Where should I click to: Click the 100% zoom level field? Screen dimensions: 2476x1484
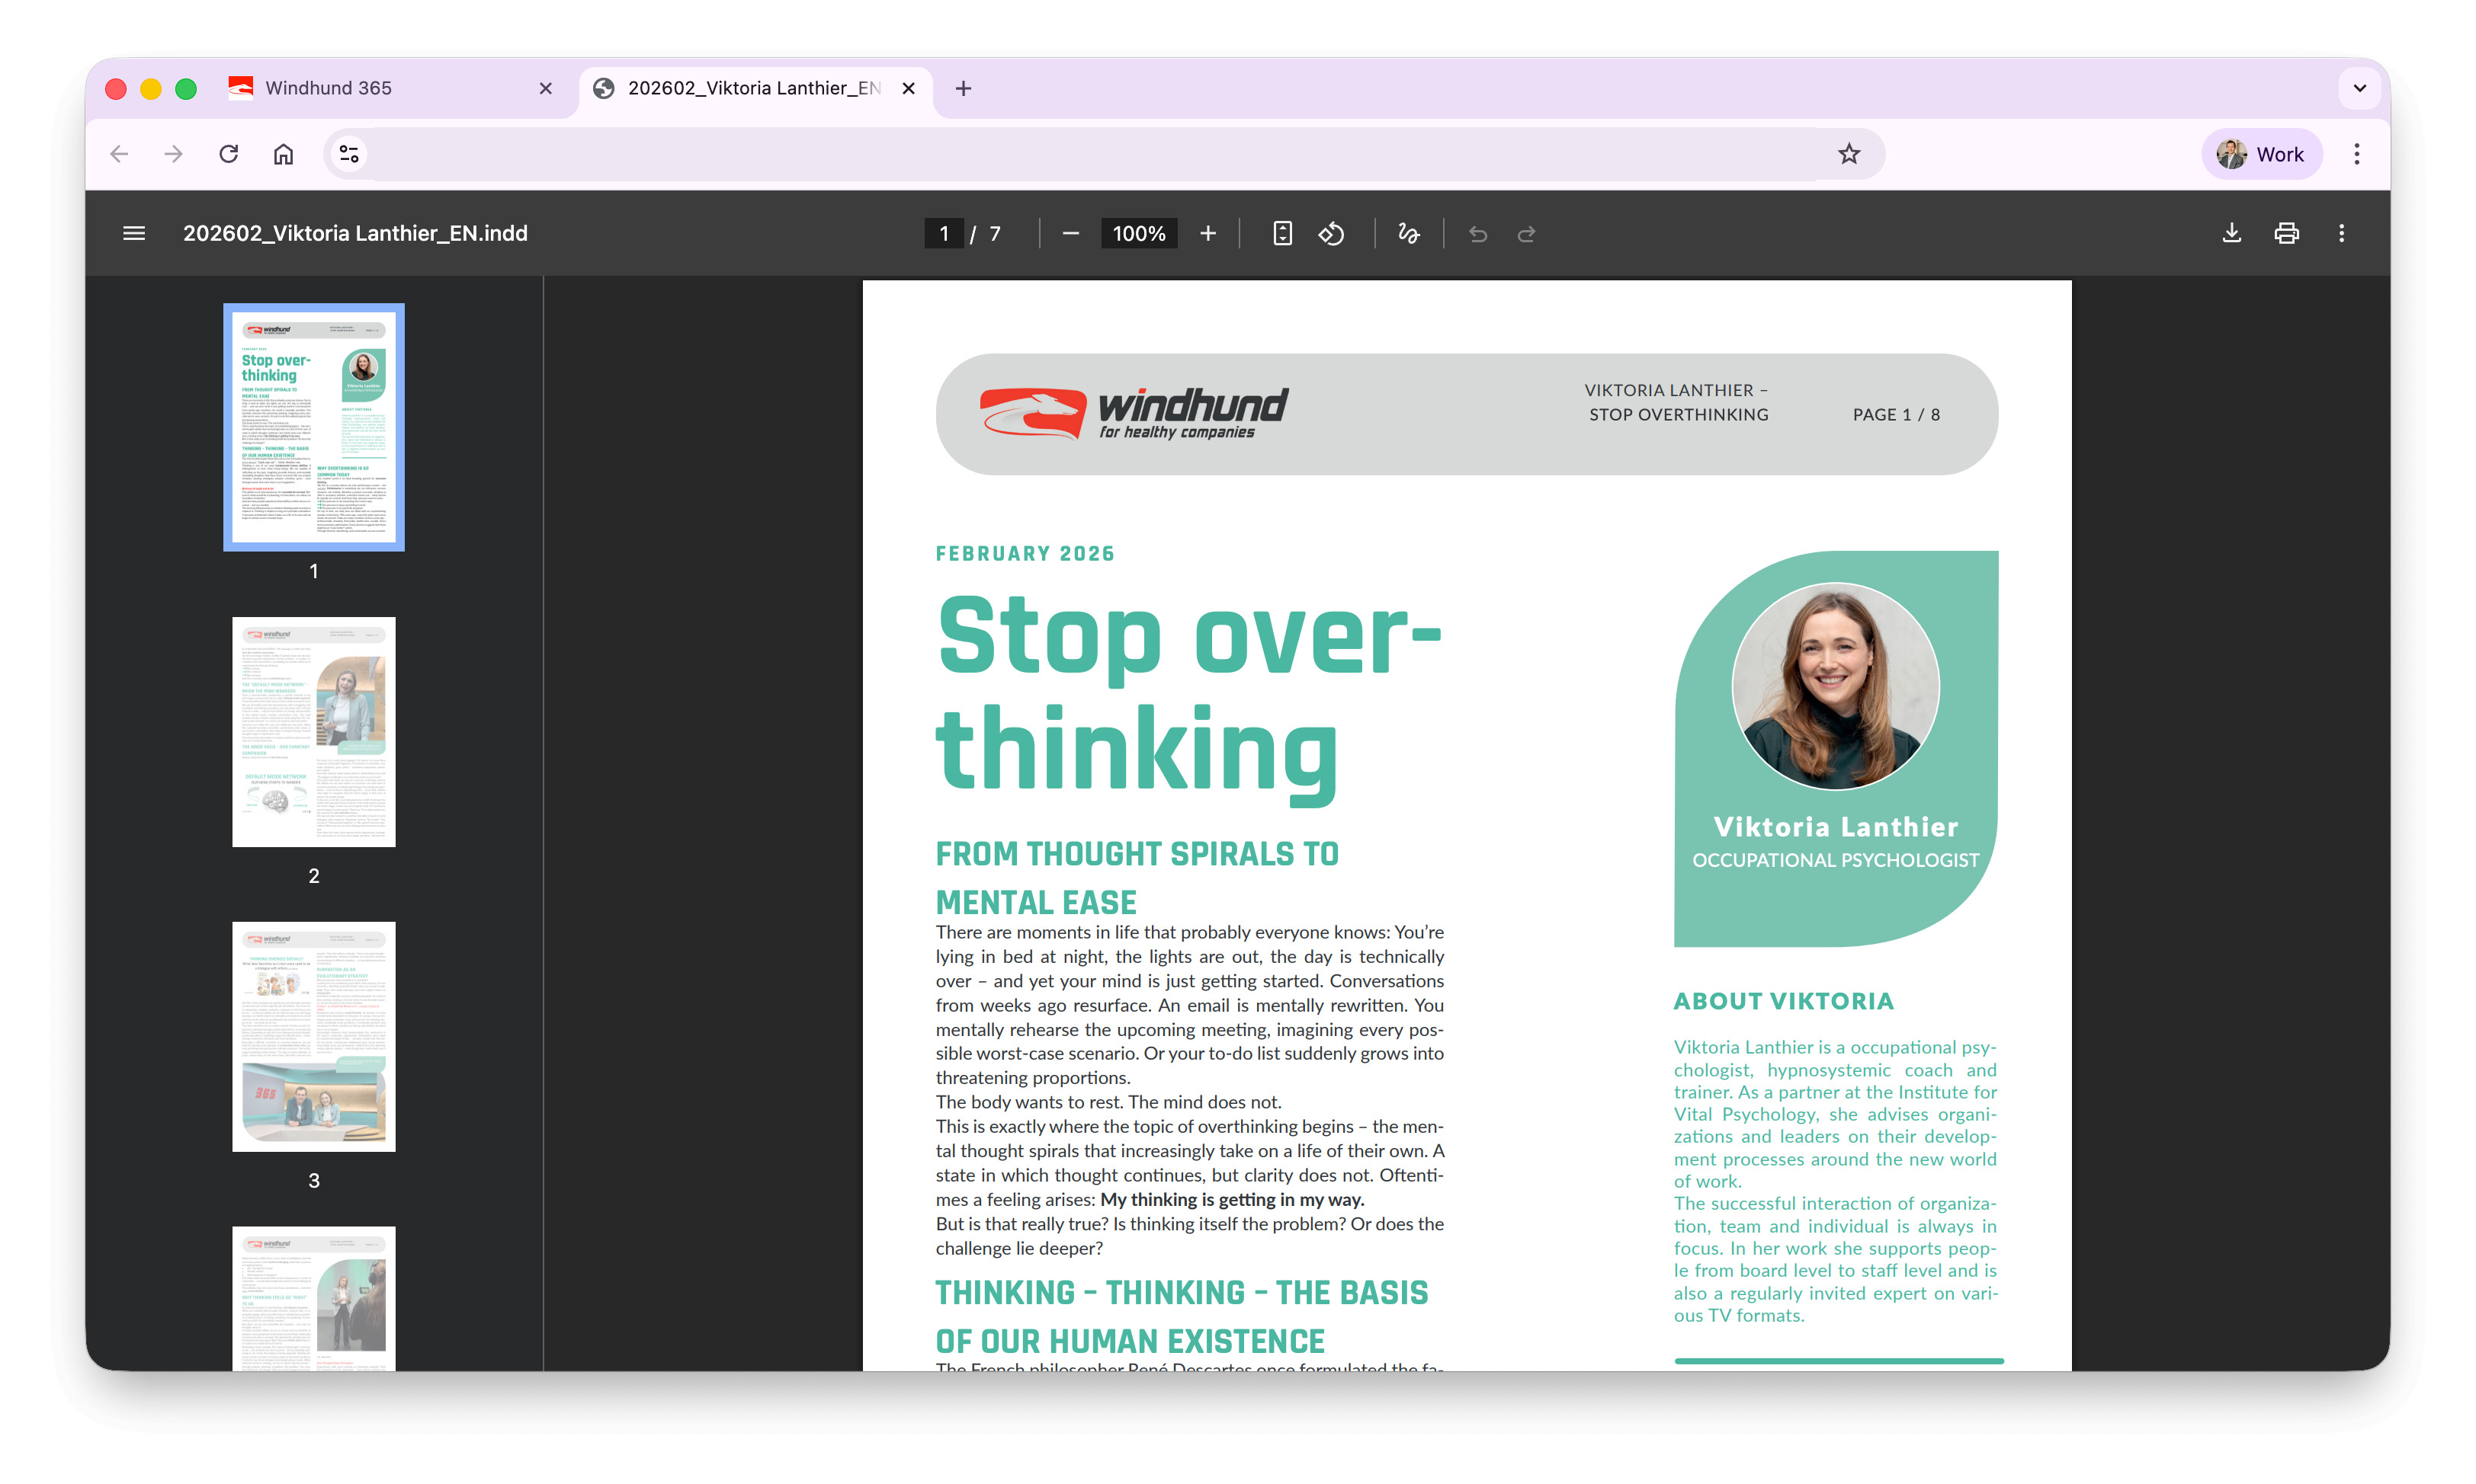click(1138, 233)
